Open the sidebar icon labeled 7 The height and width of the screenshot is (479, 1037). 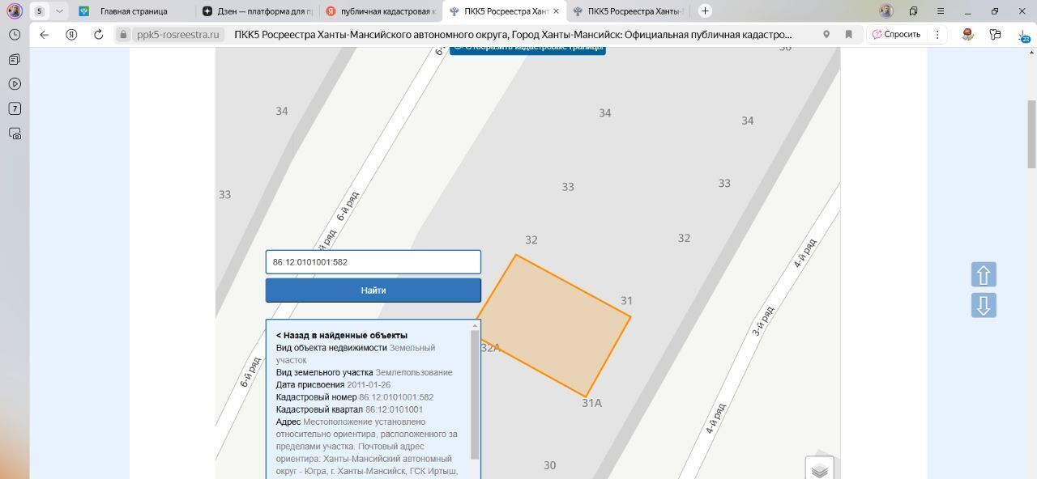[x=15, y=108]
